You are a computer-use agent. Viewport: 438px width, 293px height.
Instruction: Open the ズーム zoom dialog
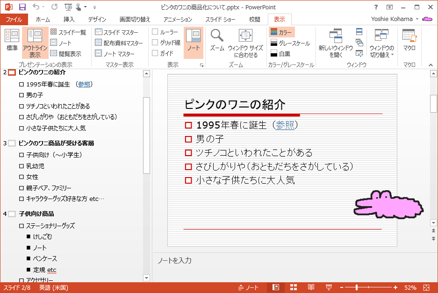tap(217, 41)
